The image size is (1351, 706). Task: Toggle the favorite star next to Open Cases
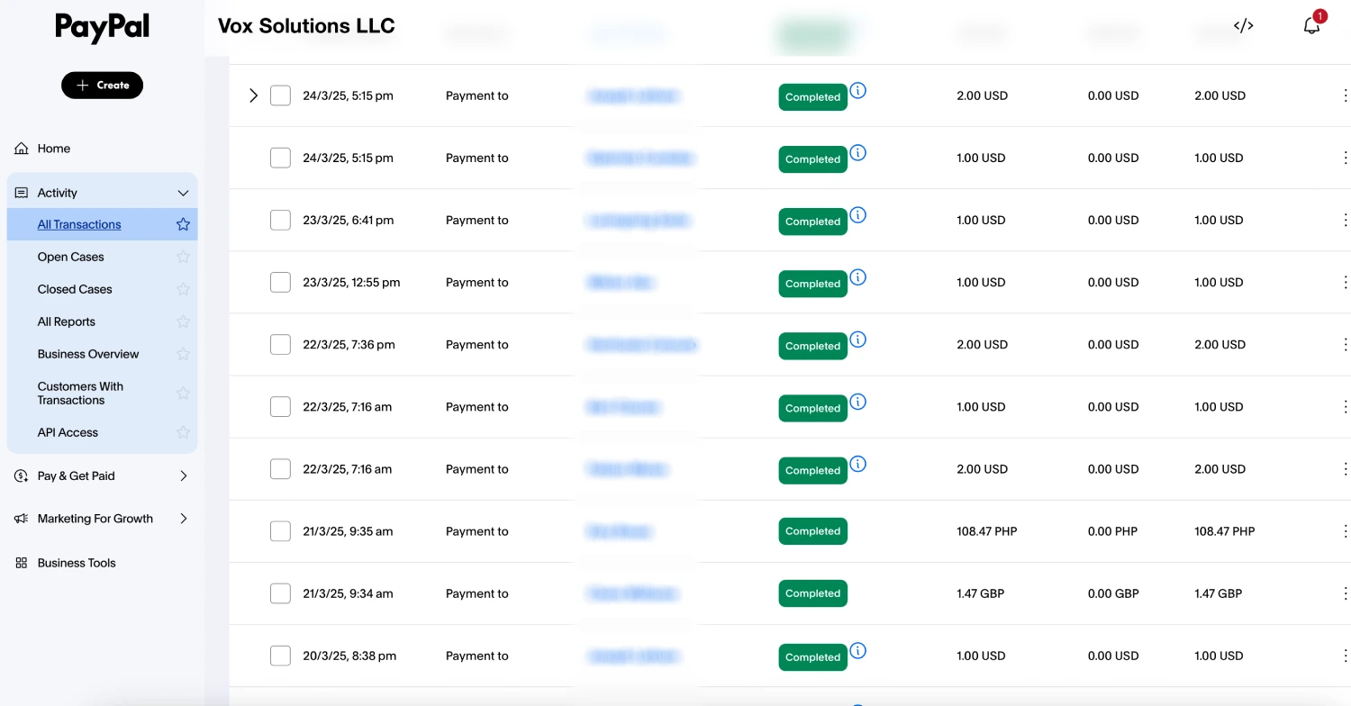(x=183, y=257)
